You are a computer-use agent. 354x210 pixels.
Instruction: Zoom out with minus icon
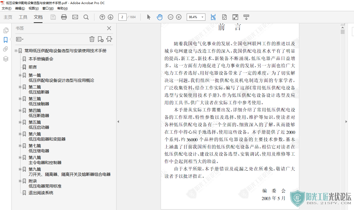[x=171, y=17]
